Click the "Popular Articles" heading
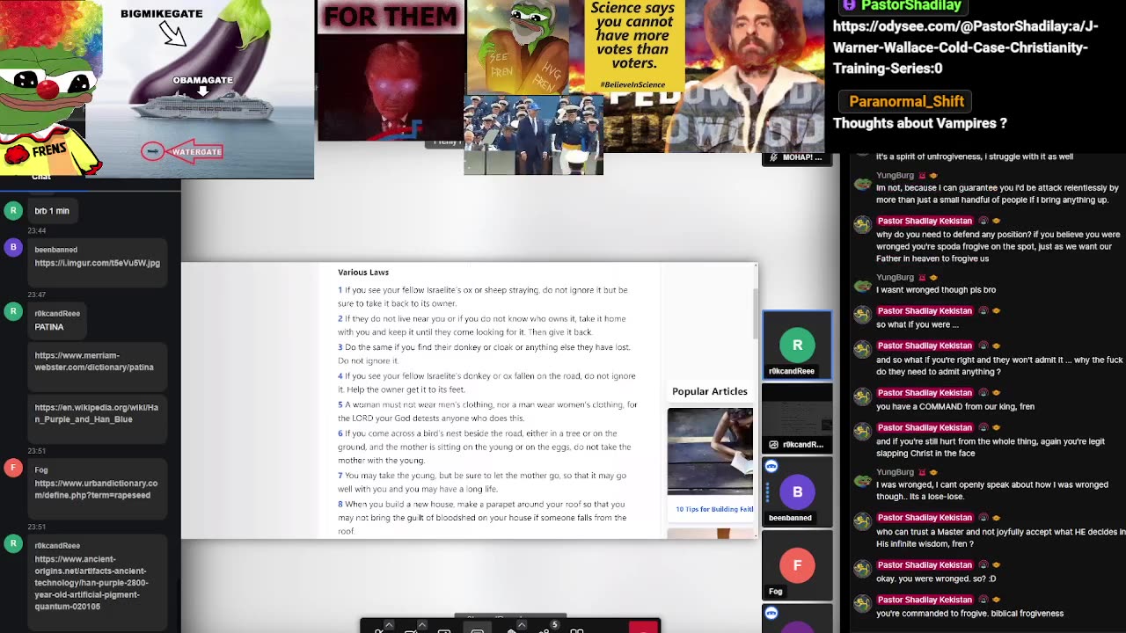Screen dimensions: 1126x633 click(x=710, y=391)
